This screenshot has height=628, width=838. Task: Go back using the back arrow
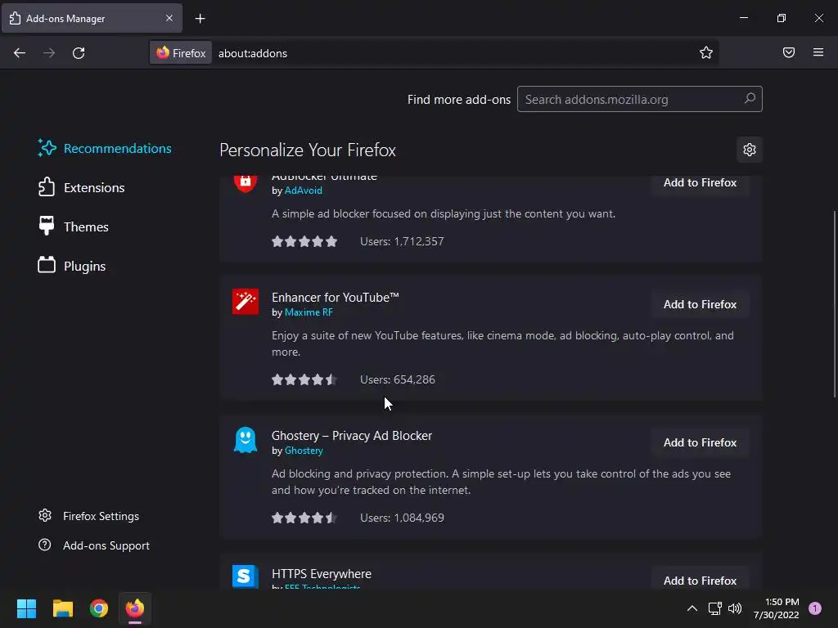click(x=20, y=53)
